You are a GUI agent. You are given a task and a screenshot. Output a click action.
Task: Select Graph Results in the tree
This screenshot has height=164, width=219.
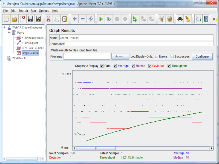30,53
